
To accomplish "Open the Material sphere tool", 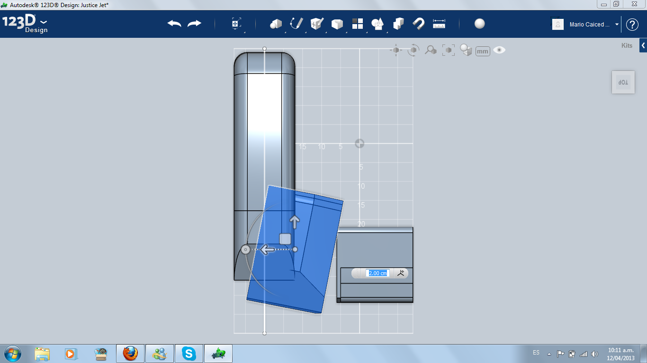I will click(x=480, y=24).
